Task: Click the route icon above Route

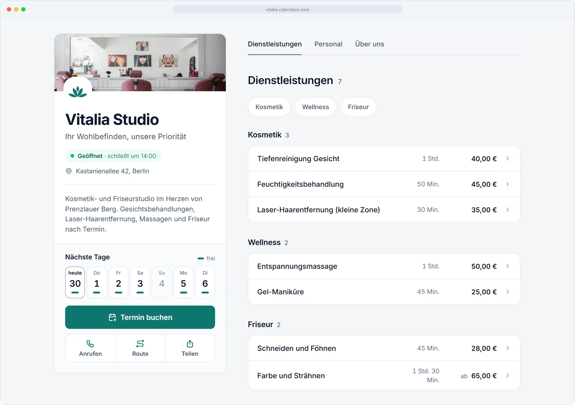Action: 140,344
